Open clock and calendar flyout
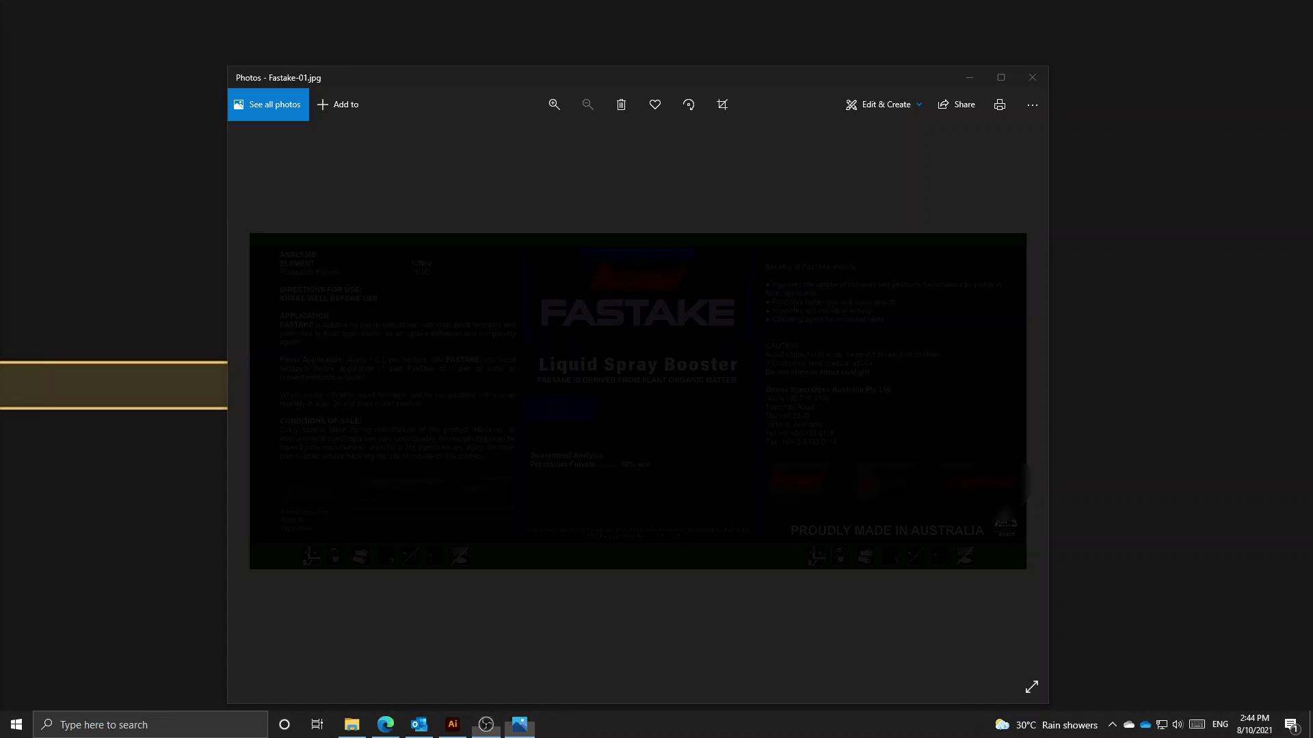The height and width of the screenshot is (738, 1313). (x=1254, y=724)
